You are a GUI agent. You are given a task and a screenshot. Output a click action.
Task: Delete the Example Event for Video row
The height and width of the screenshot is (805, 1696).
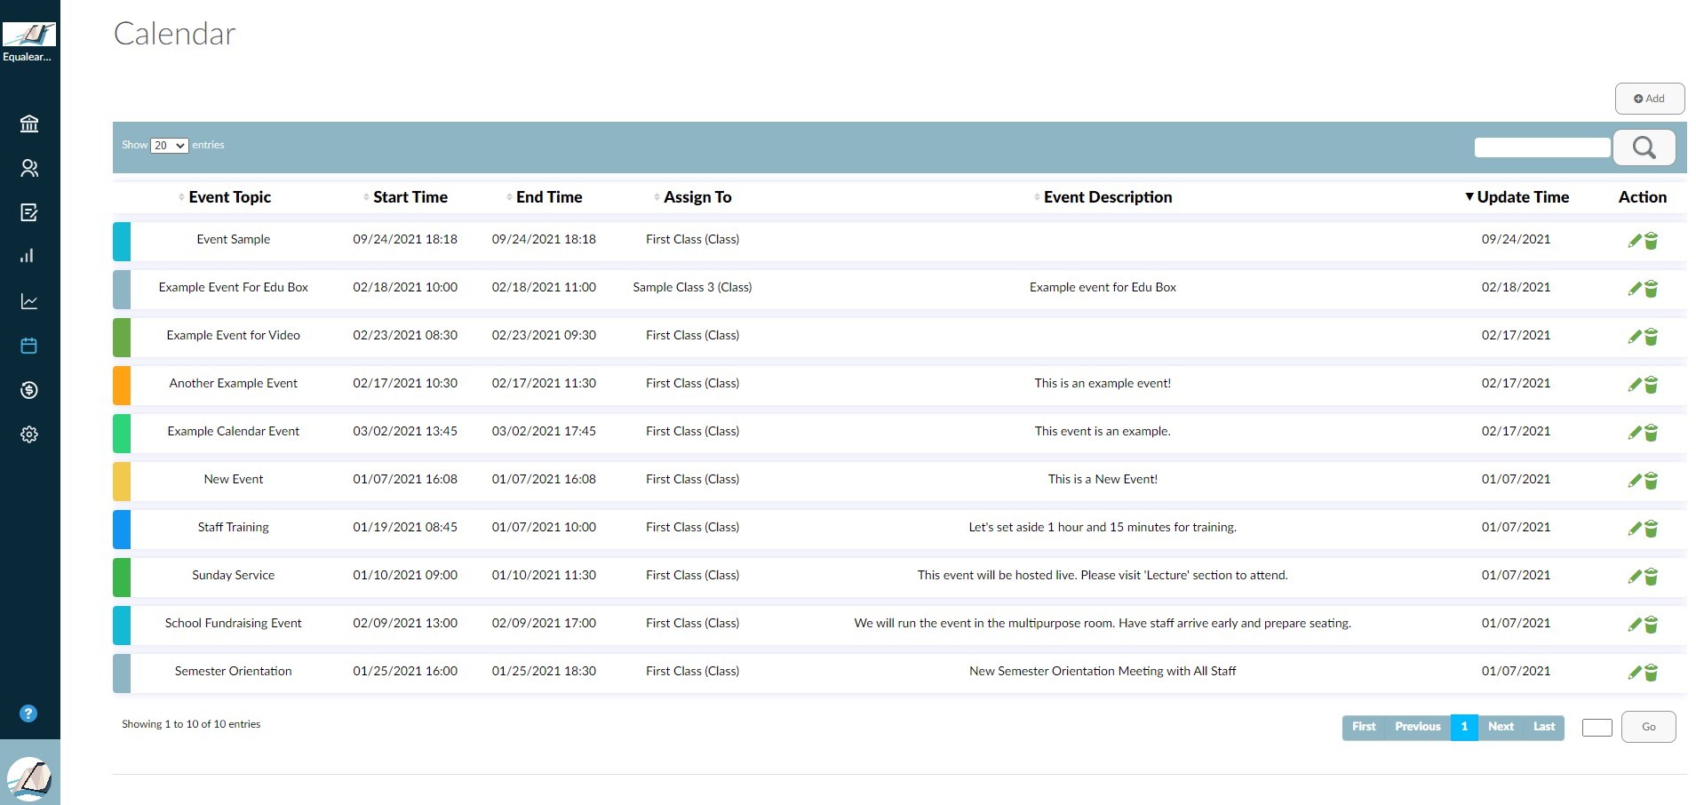click(1651, 337)
